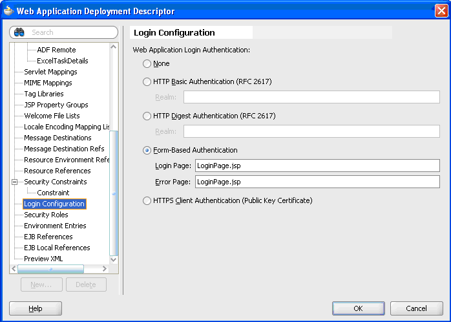Open Message Destinations section

pyautogui.click(x=58, y=138)
